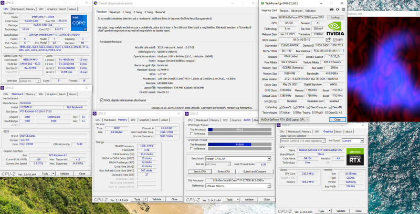Toggle the PhysX checkbox

314,113
